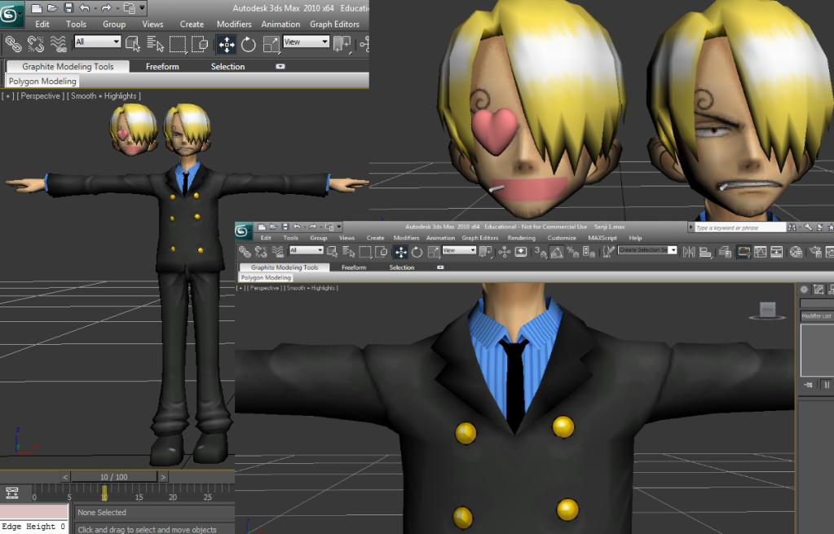Viewport: 834px width, 534px height.
Task: Click New Scene icon in top-left window
Action: pyautogui.click(x=36, y=8)
